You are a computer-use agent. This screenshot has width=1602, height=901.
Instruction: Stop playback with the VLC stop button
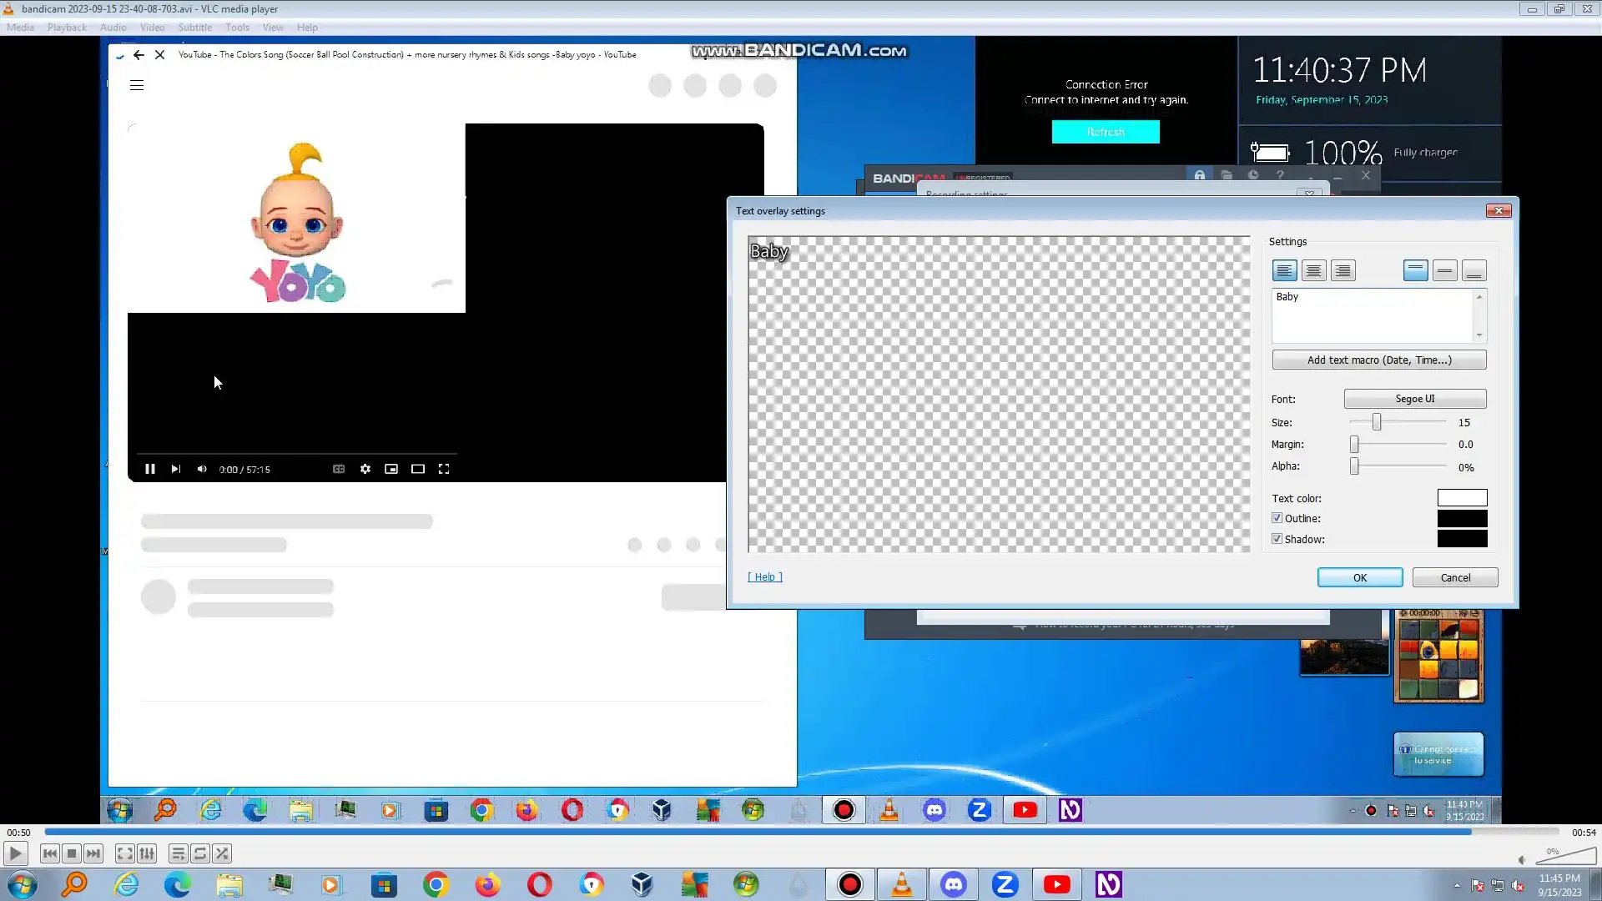pos(72,853)
